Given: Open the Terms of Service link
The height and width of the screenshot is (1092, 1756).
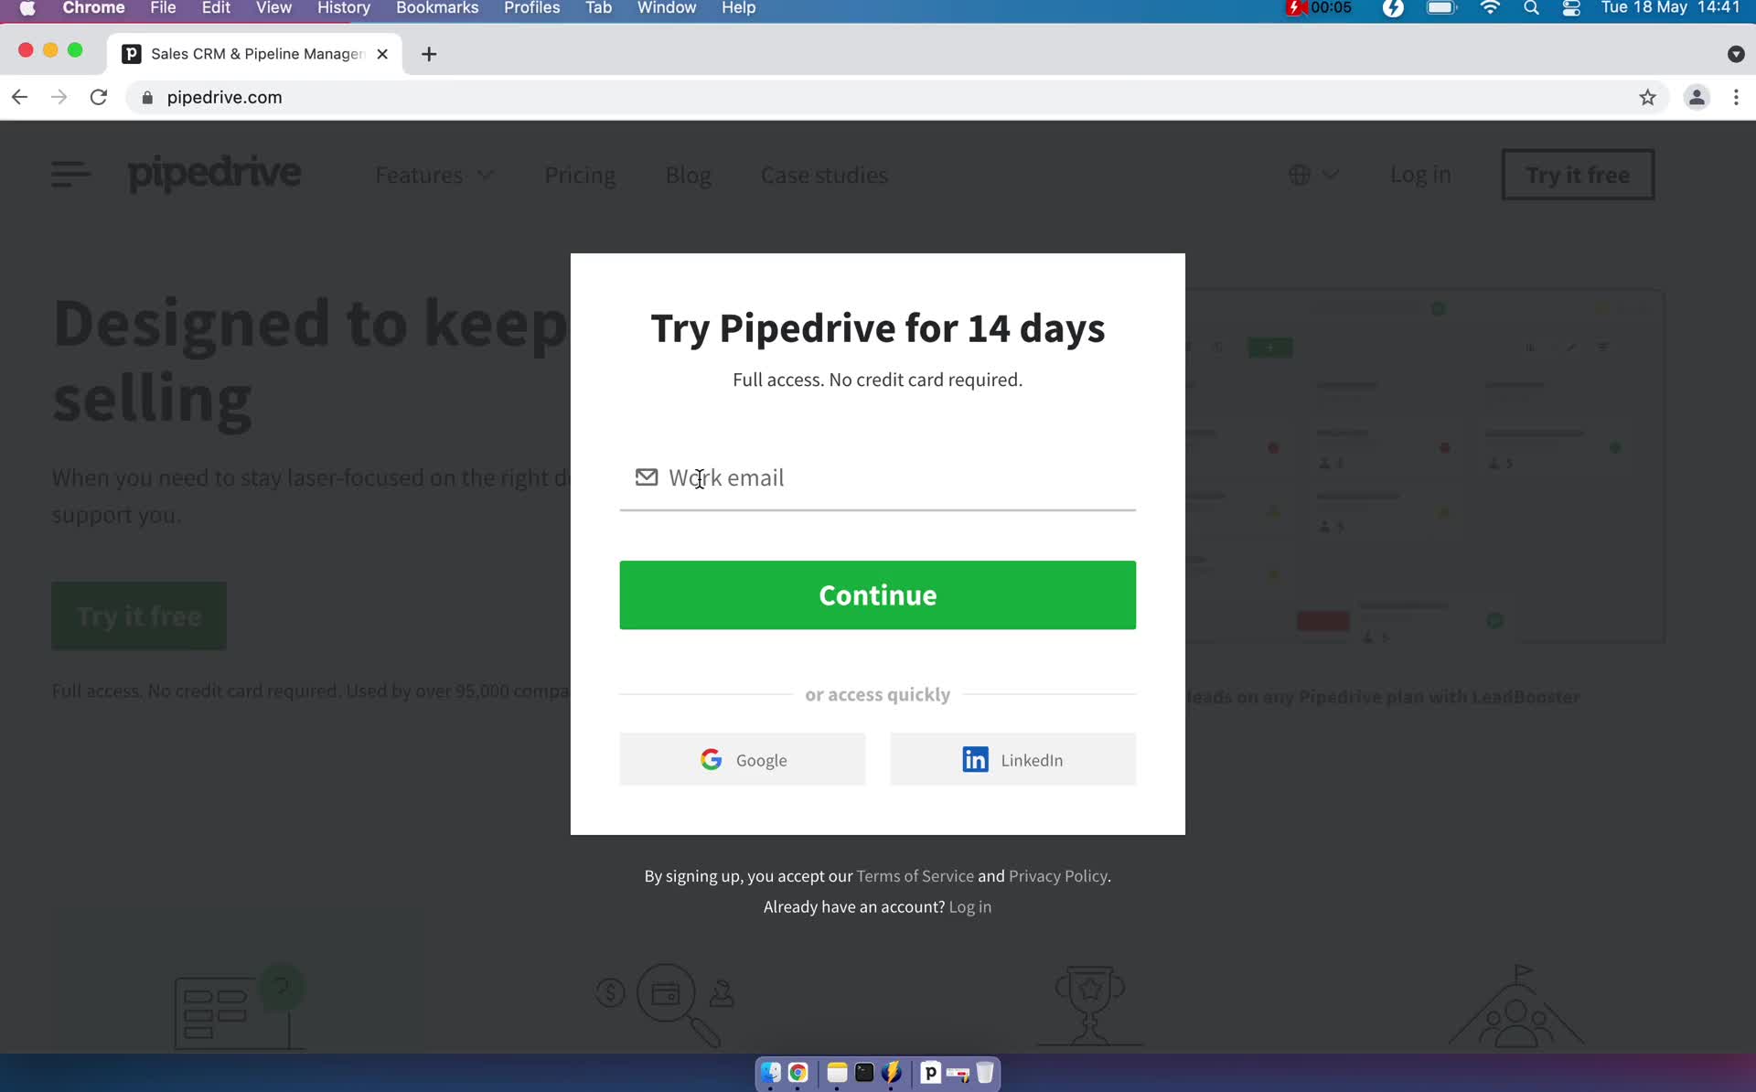Looking at the screenshot, I should (x=915, y=876).
